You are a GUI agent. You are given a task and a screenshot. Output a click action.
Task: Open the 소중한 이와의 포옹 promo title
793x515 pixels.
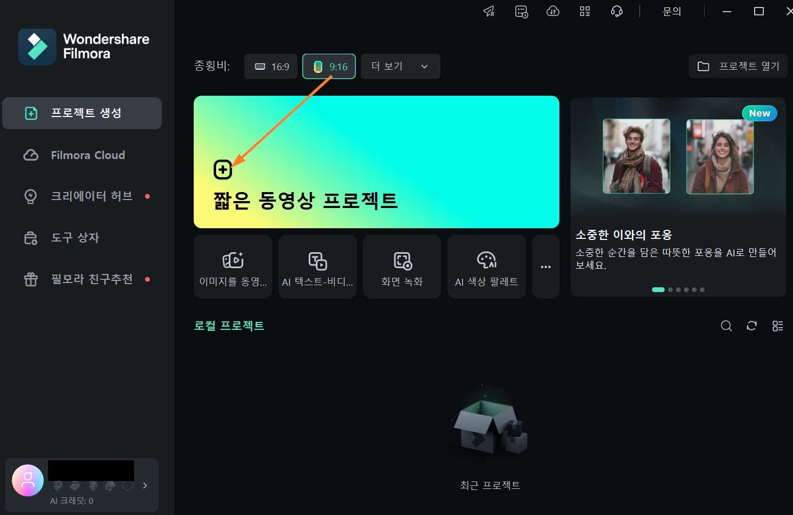[624, 235]
